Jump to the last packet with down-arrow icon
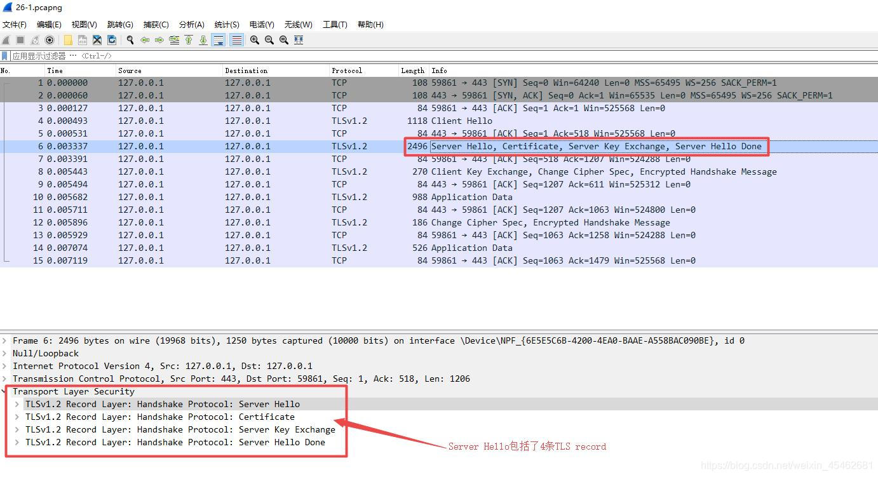Screen dimensions: 878x477 (x=203, y=39)
